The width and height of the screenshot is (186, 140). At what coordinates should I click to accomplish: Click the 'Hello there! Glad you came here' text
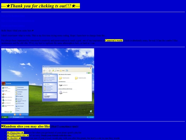click(17, 31)
